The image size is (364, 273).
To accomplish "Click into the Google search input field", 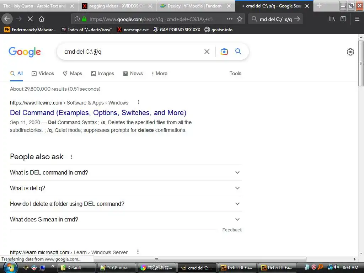I will pos(132,52).
